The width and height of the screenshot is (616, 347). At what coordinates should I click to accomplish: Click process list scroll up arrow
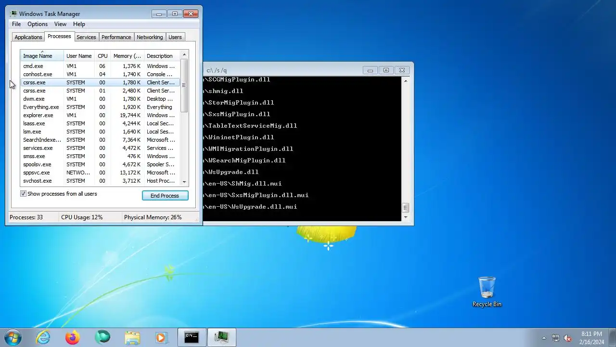184,54
